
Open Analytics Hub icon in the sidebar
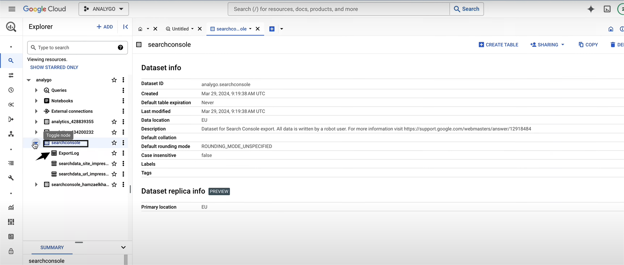coord(11,104)
